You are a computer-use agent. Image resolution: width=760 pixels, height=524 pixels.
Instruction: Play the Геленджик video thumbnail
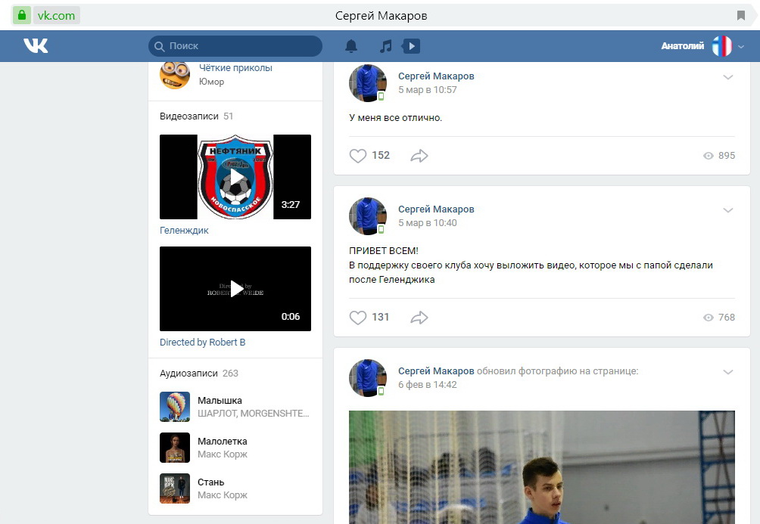pyautogui.click(x=235, y=177)
